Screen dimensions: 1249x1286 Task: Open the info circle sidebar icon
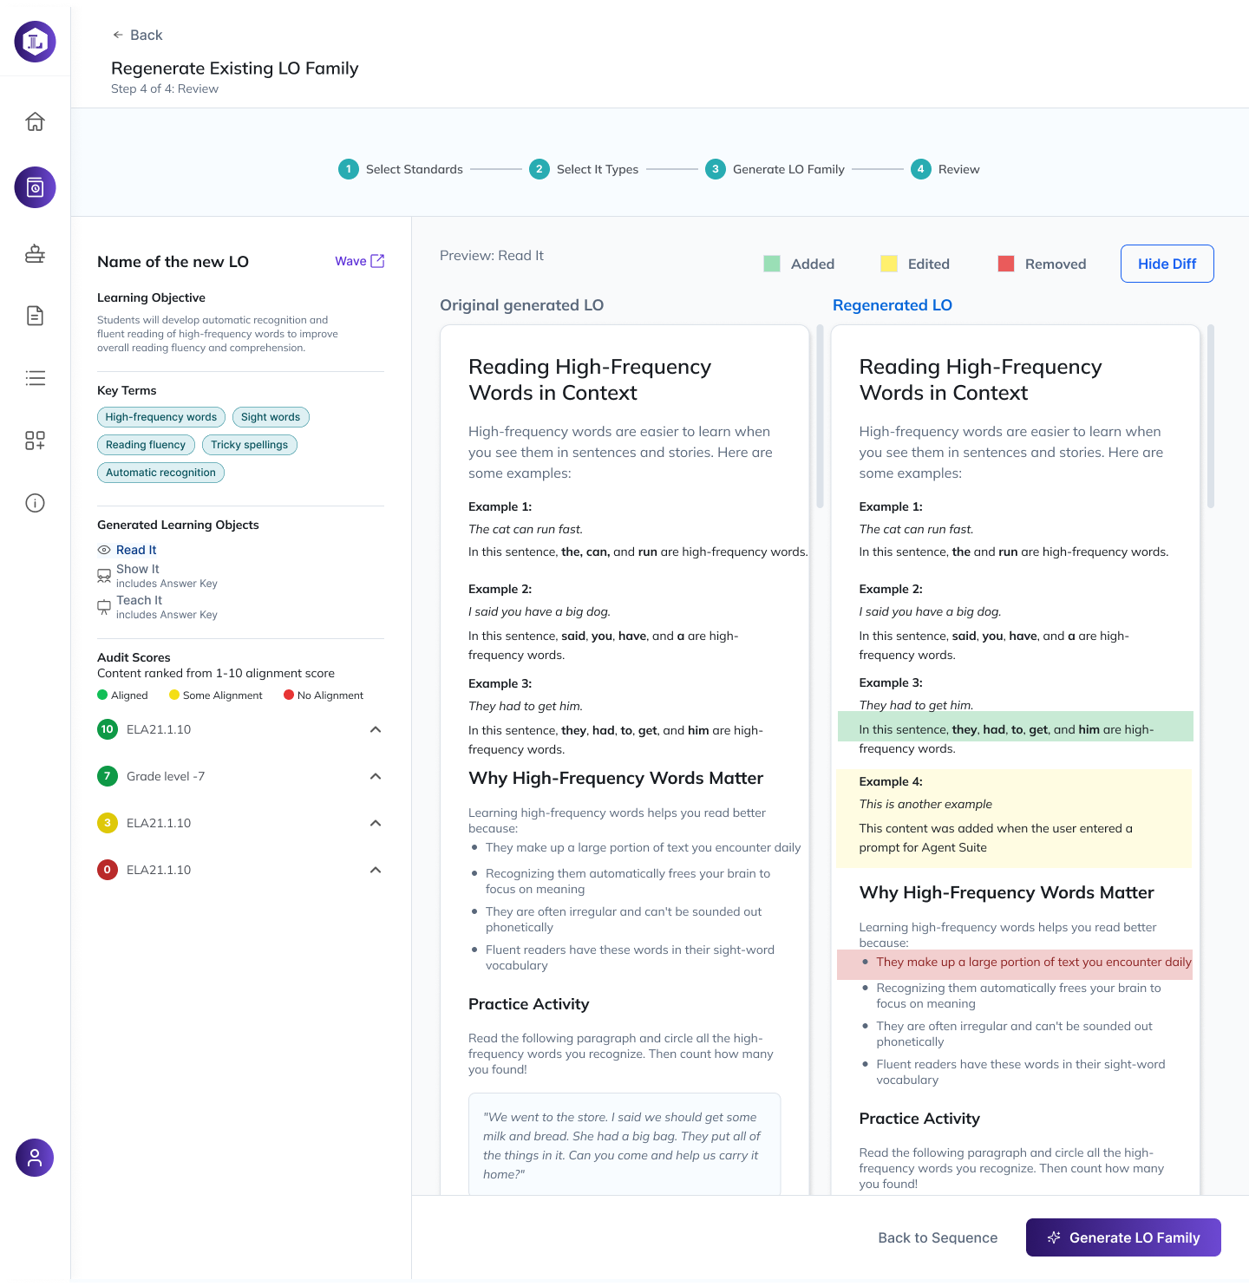(x=35, y=503)
